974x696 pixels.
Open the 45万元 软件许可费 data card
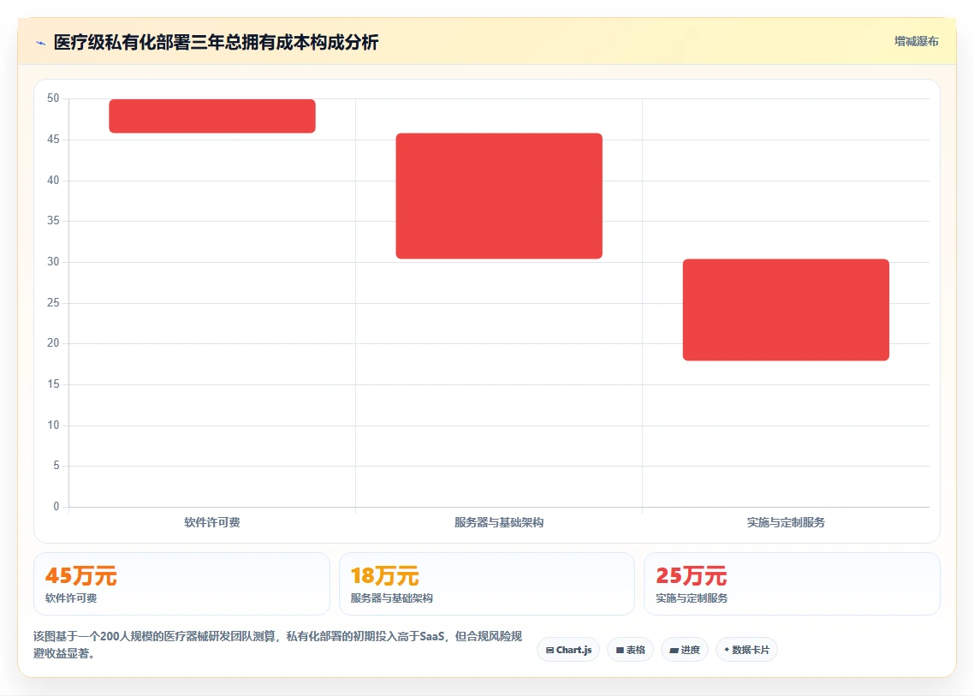pyautogui.click(x=181, y=584)
